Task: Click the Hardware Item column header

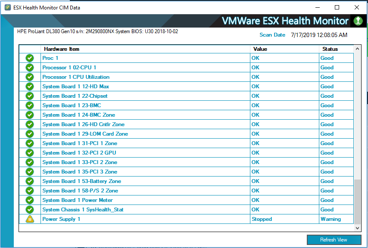Action: coord(62,49)
